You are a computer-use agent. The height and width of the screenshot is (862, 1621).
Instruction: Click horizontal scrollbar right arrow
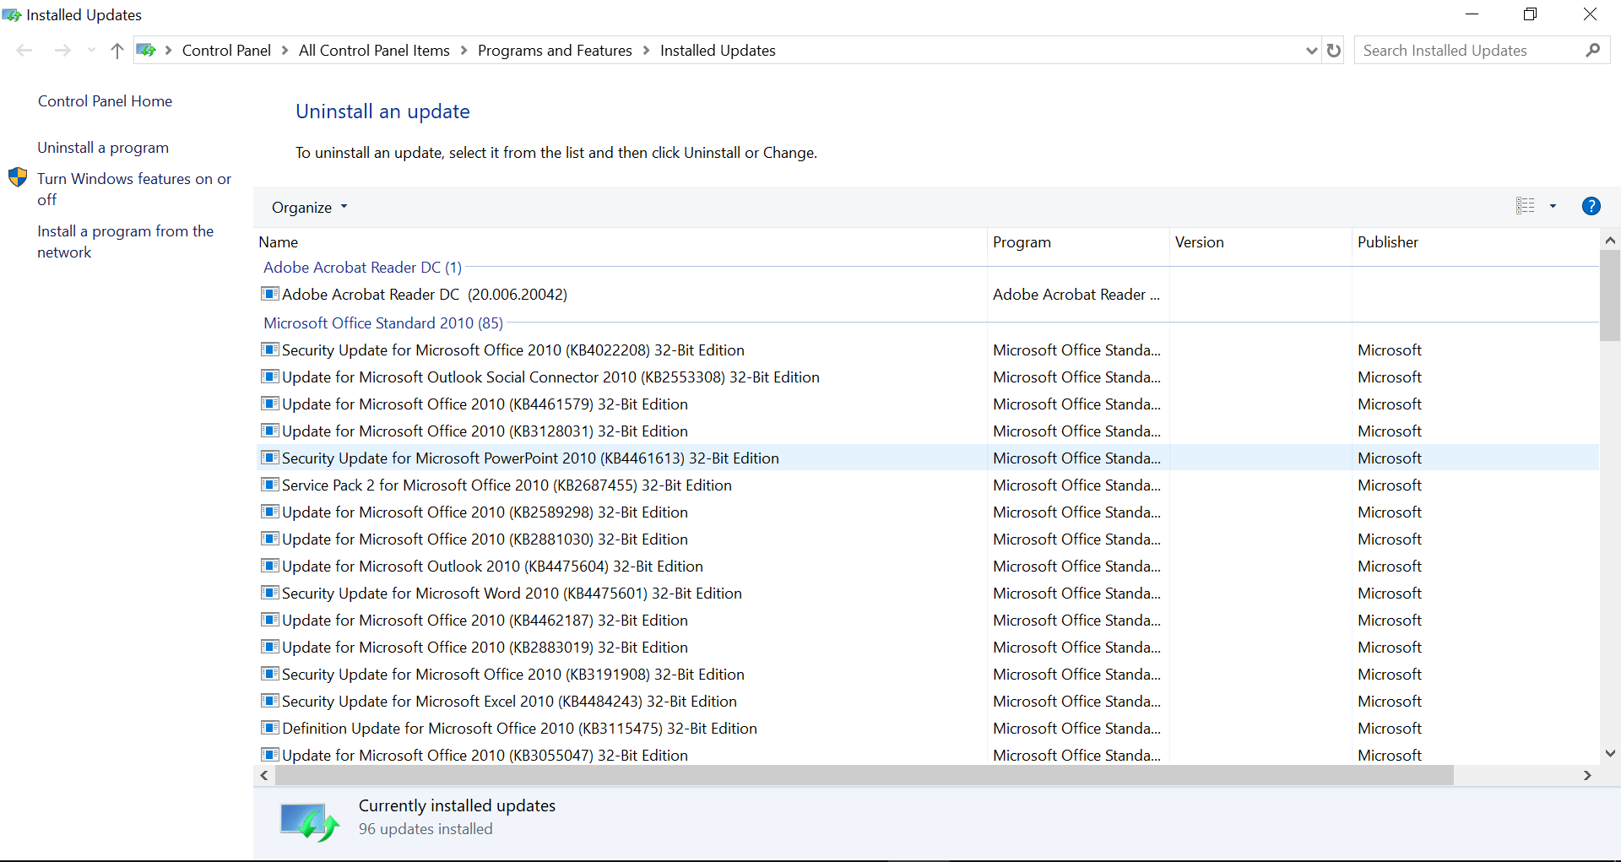pyautogui.click(x=1587, y=775)
